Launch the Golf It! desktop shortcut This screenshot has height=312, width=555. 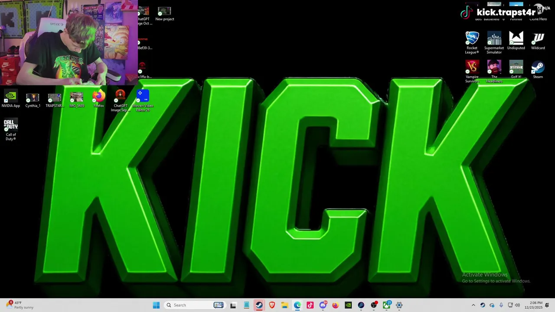click(516, 70)
